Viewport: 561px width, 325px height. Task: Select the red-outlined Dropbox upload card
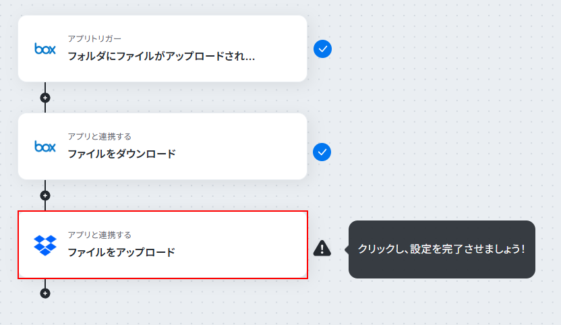click(163, 245)
